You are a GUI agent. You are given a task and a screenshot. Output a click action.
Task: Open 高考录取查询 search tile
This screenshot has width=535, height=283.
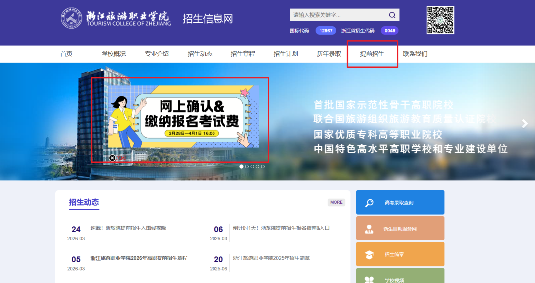tap(400, 203)
